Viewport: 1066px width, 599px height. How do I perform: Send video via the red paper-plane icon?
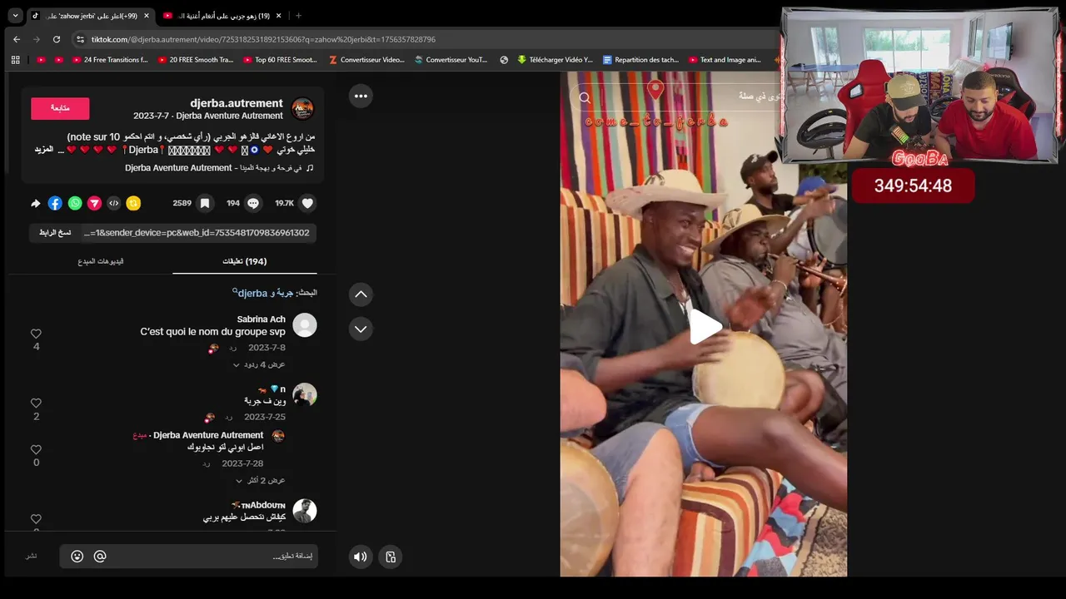pyautogui.click(x=94, y=203)
